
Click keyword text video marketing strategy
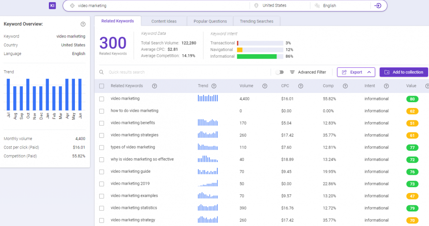(x=133, y=220)
